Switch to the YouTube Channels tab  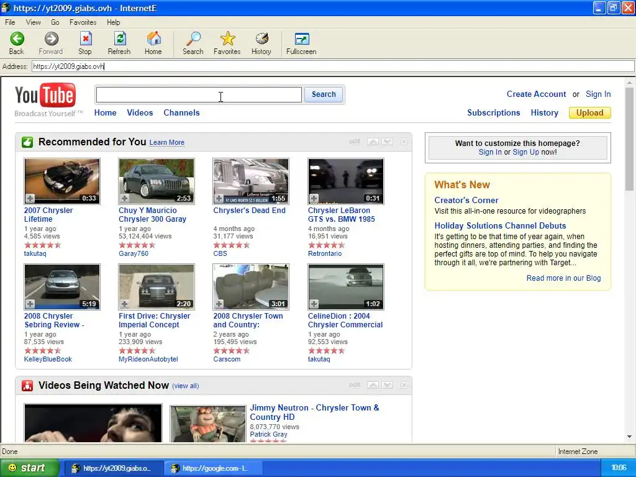[182, 113]
